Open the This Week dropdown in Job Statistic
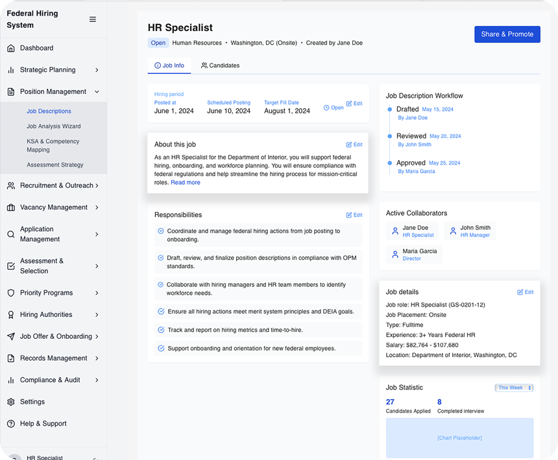Screen dimensions: 558x460 [x=514, y=388]
